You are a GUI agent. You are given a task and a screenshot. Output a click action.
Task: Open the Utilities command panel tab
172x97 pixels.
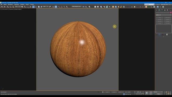[170, 10]
